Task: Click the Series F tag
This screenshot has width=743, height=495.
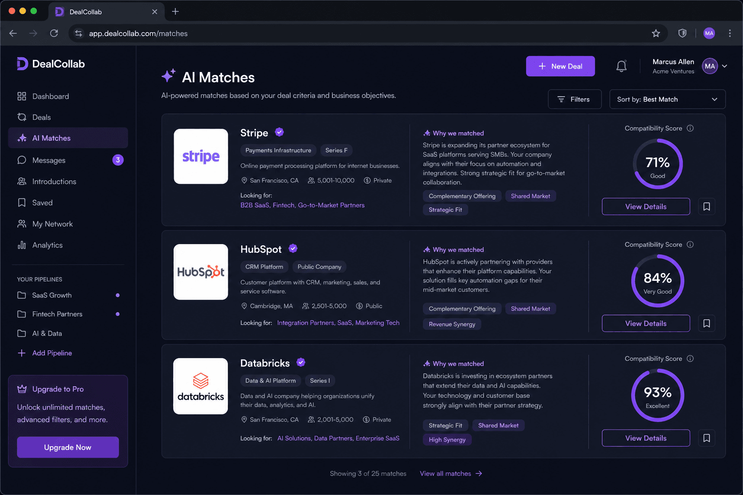Action: click(336, 150)
